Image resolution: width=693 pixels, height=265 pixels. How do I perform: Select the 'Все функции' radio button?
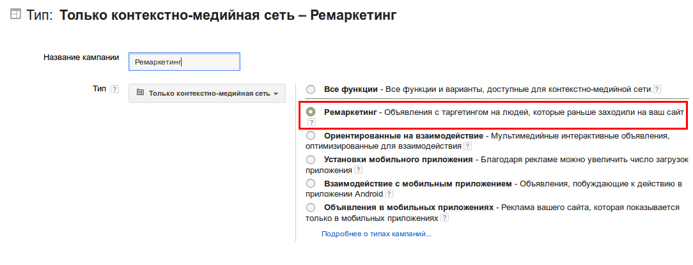311,89
